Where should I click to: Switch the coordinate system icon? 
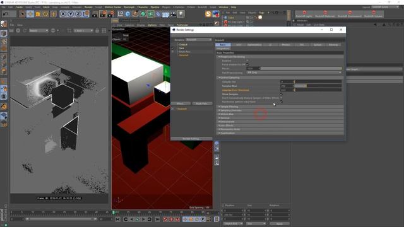pyautogui.click(x=86, y=14)
